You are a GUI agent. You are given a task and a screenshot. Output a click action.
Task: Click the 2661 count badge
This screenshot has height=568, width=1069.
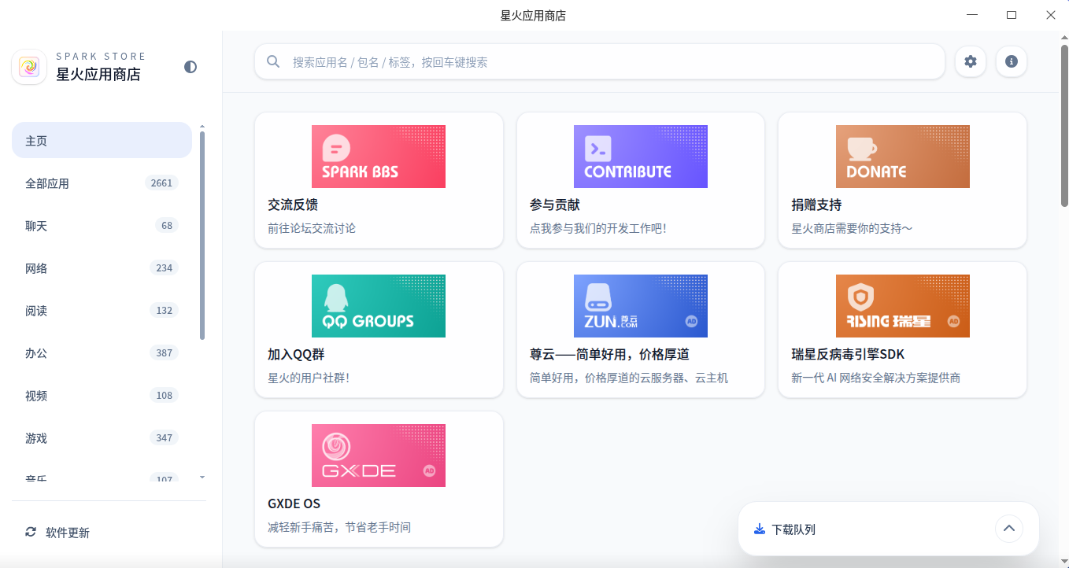[x=161, y=183]
